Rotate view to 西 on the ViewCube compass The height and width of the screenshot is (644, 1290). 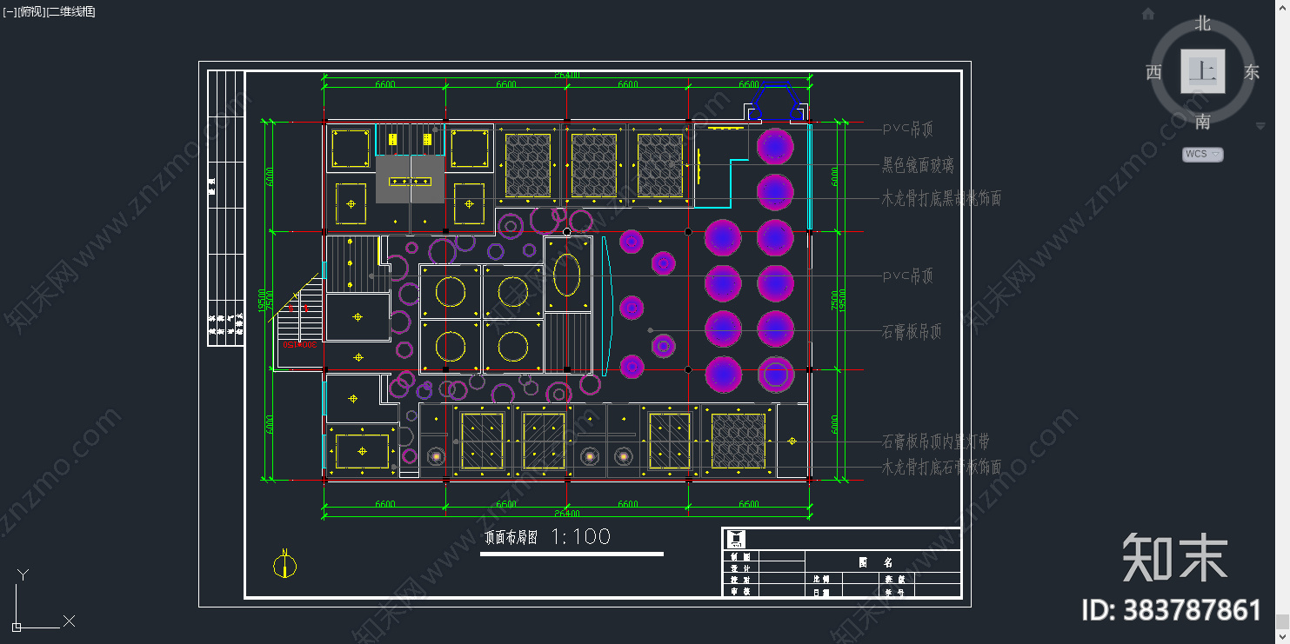(x=1153, y=72)
